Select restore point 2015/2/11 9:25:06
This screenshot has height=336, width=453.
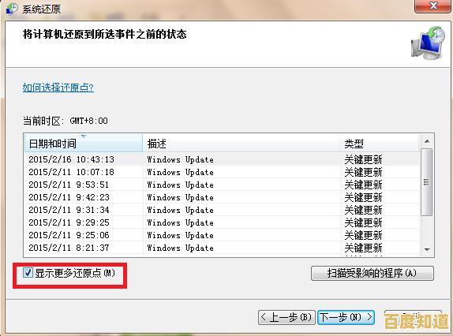click(222, 235)
